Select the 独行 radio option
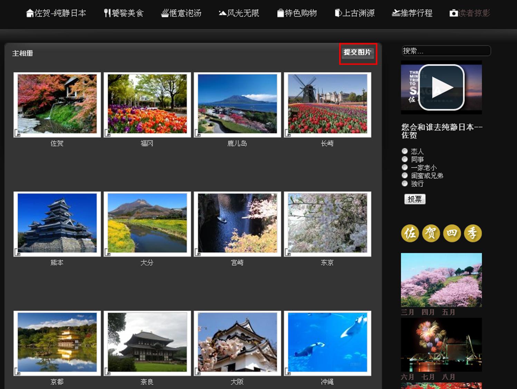The image size is (517, 389). point(405,184)
